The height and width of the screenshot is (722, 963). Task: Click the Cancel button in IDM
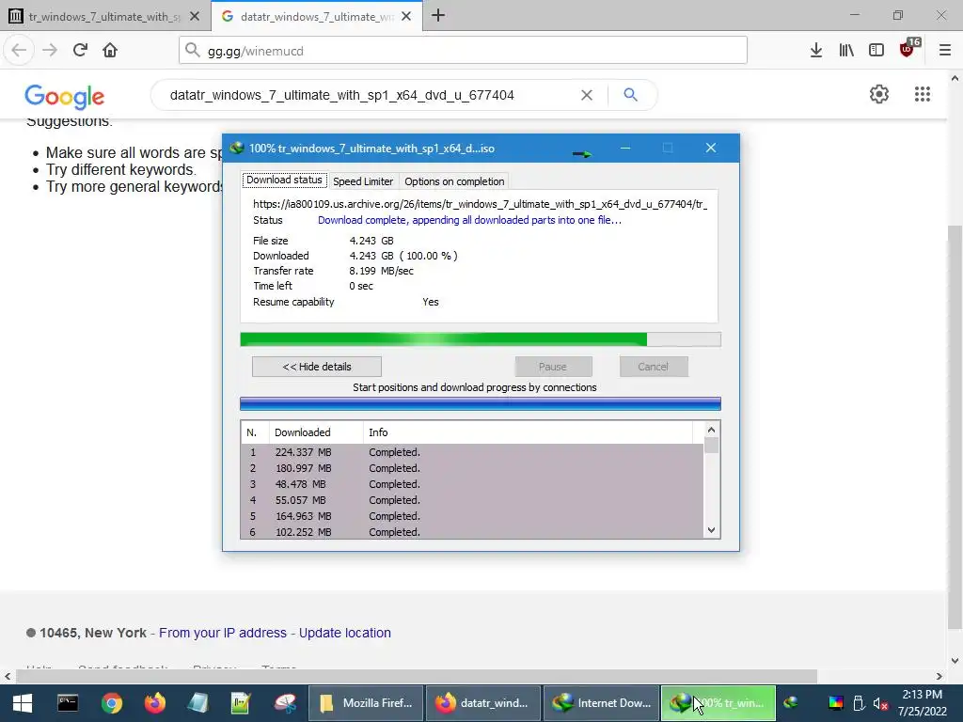(653, 367)
